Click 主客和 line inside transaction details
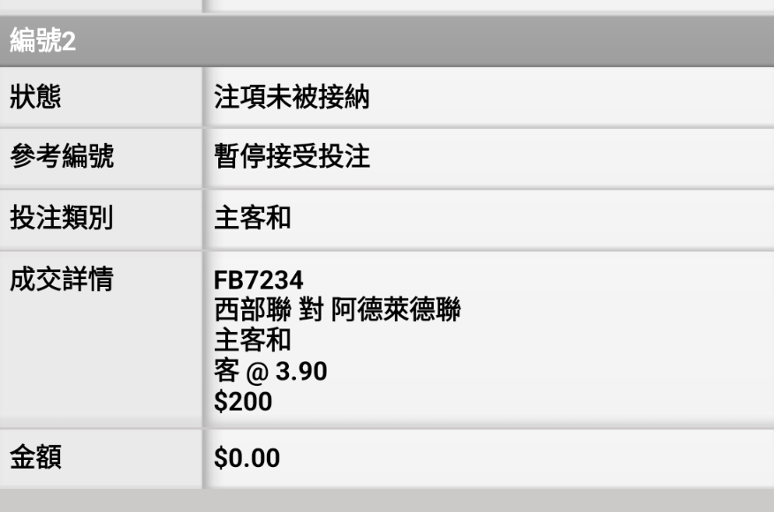The height and width of the screenshot is (512, 774). coord(252,341)
